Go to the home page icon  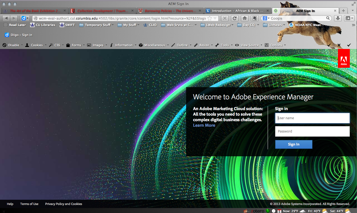pos(245,18)
